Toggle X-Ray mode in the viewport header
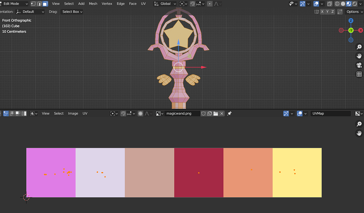The height and width of the screenshot is (213, 364). click(329, 4)
